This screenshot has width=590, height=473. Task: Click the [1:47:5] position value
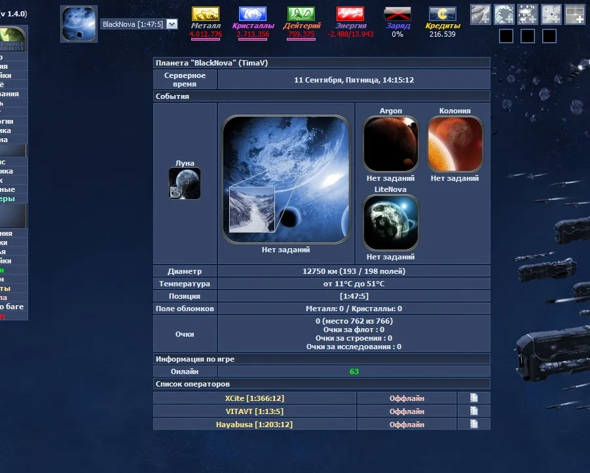point(354,296)
